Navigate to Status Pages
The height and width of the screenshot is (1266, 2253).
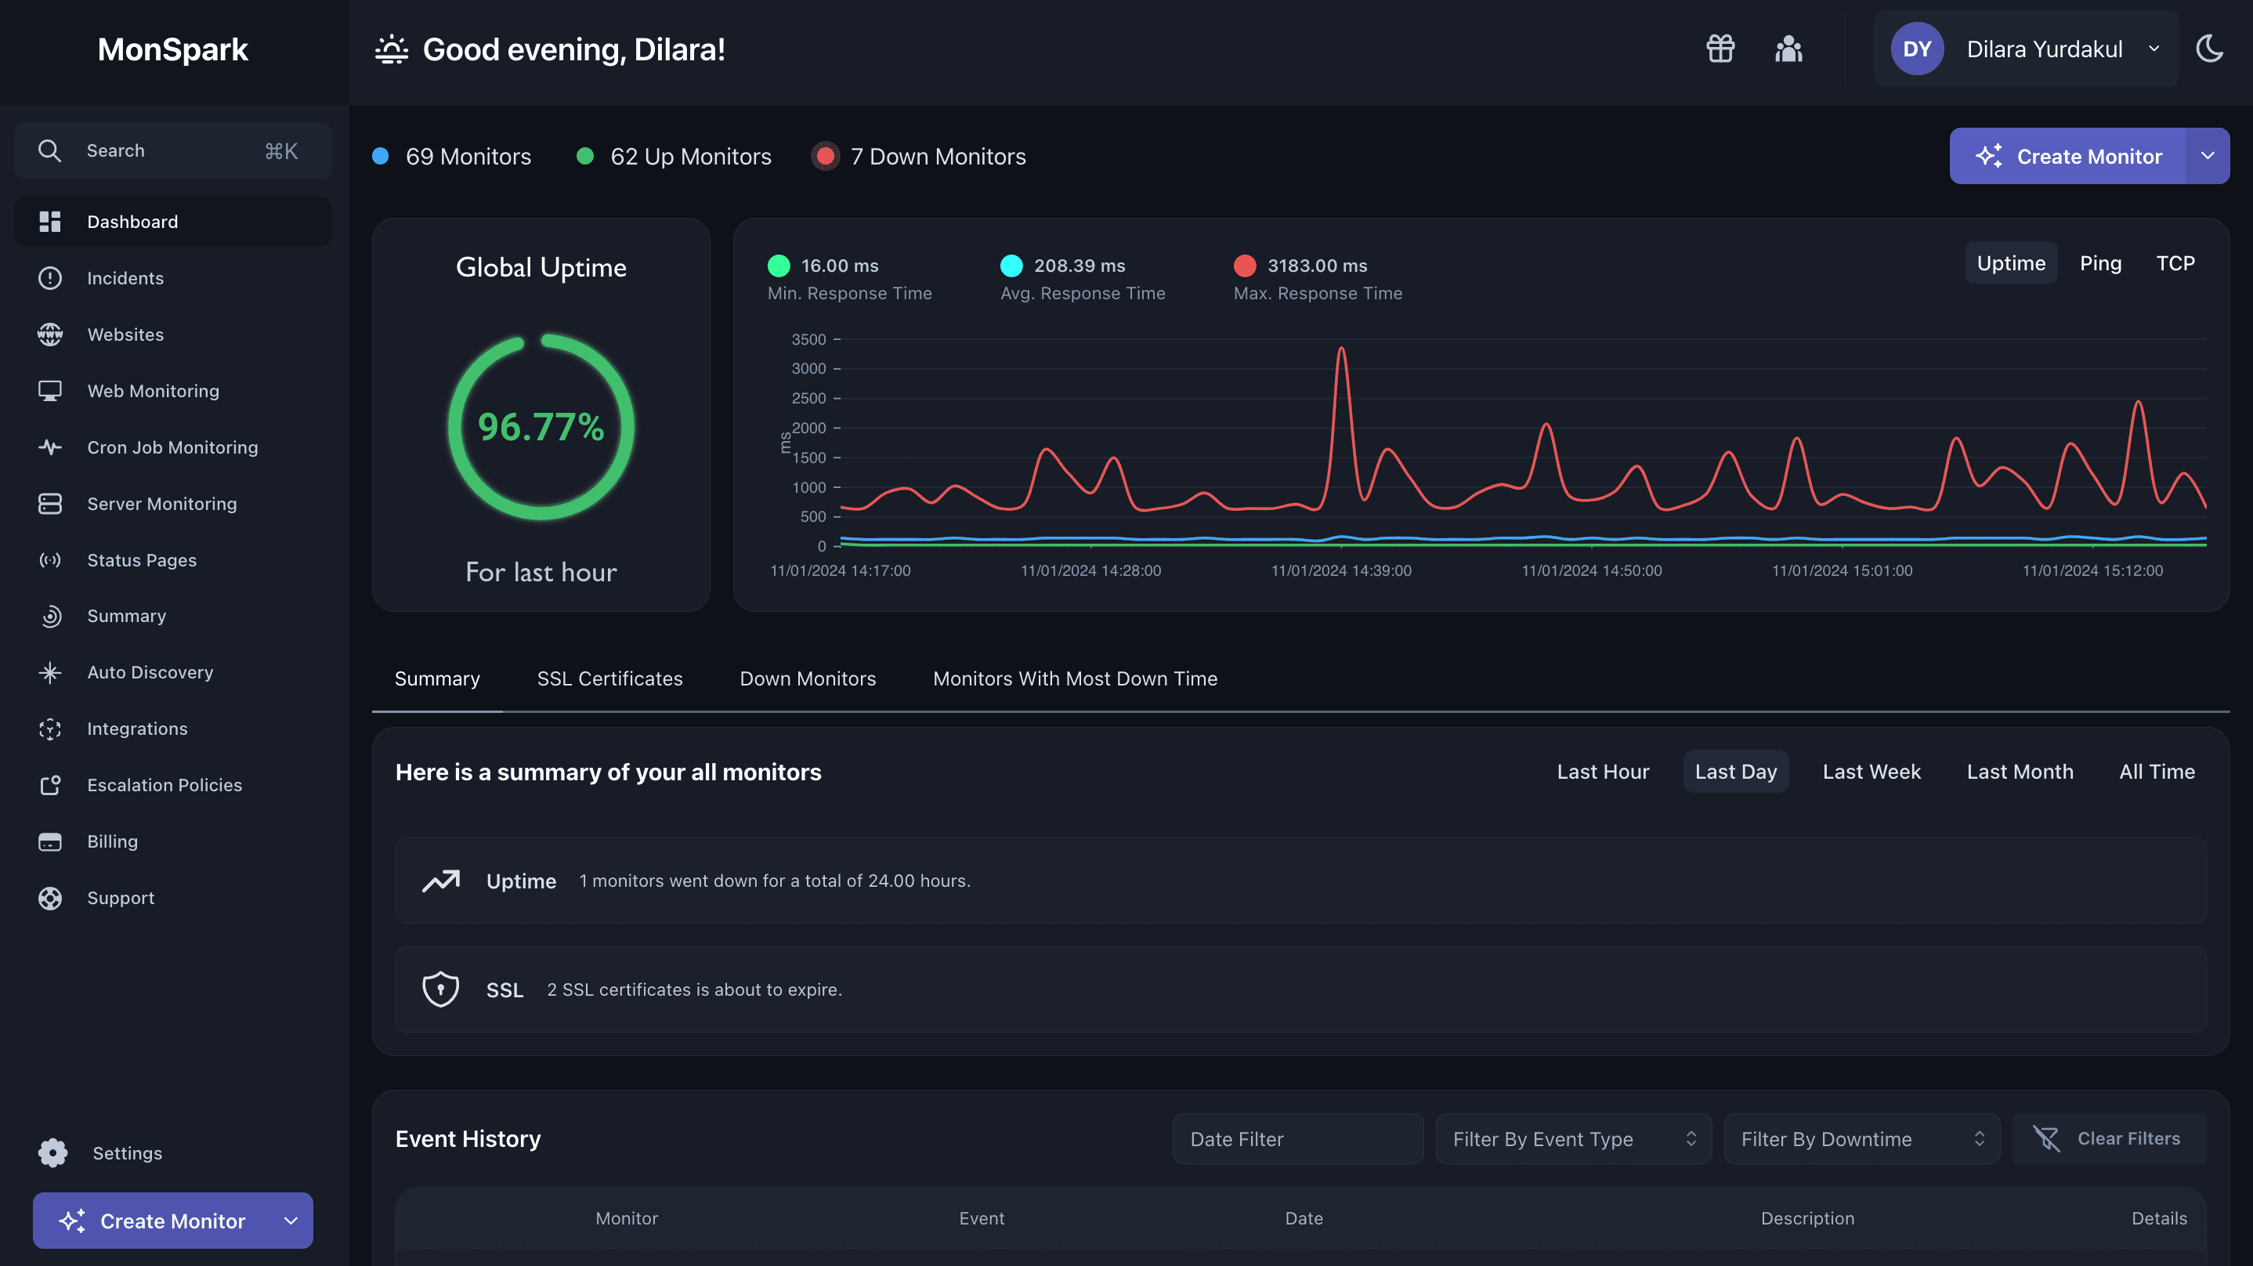click(142, 560)
